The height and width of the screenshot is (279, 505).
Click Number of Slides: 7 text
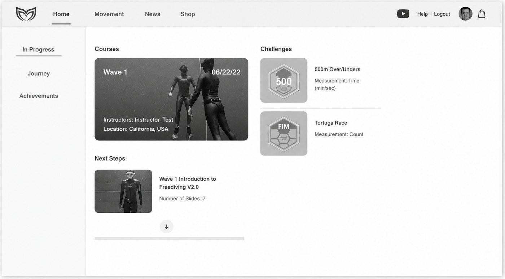182,198
